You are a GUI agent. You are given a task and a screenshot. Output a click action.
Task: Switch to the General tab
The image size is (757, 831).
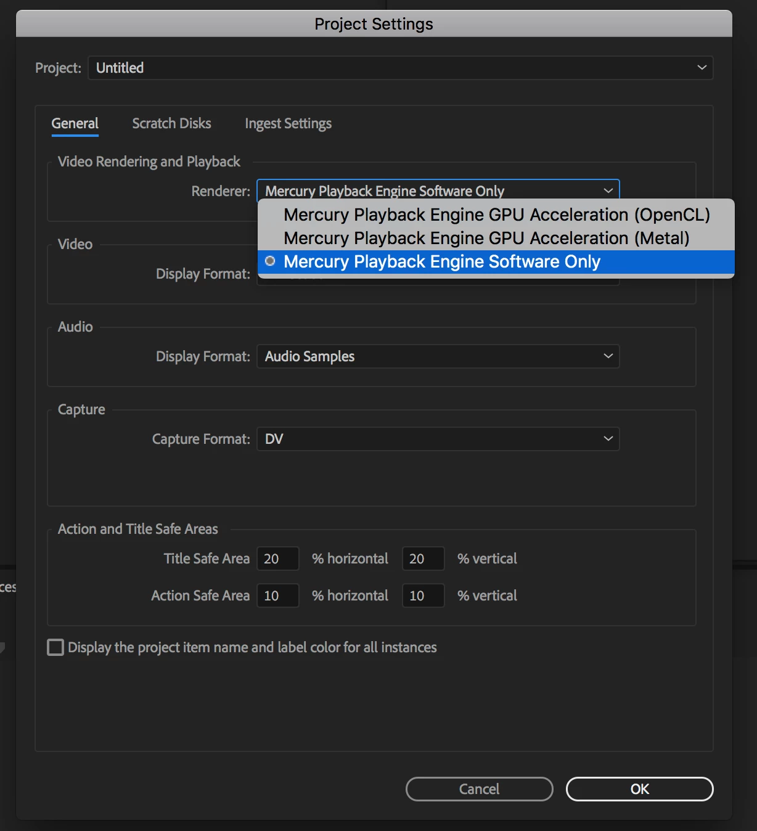[x=75, y=123]
